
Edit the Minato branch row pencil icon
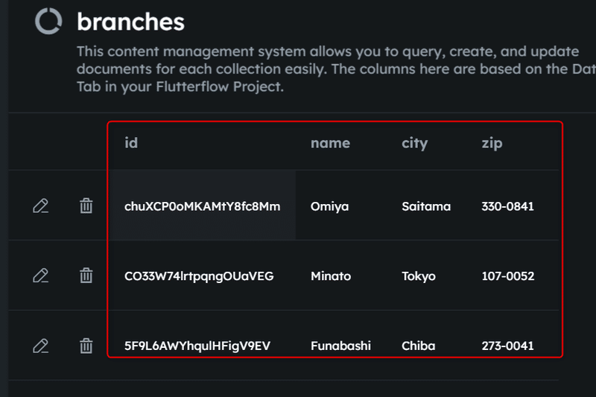click(41, 276)
